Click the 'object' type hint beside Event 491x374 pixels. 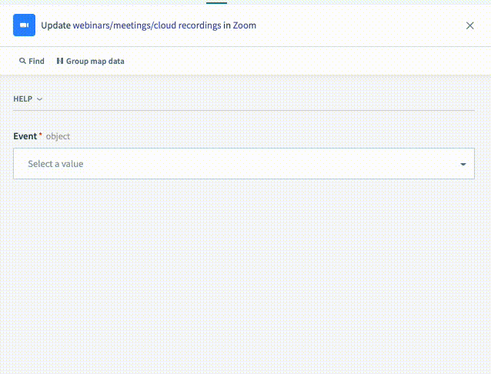[58, 136]
